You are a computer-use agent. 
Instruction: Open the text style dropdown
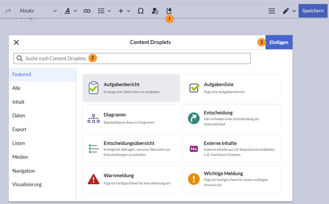coord(71,11)
